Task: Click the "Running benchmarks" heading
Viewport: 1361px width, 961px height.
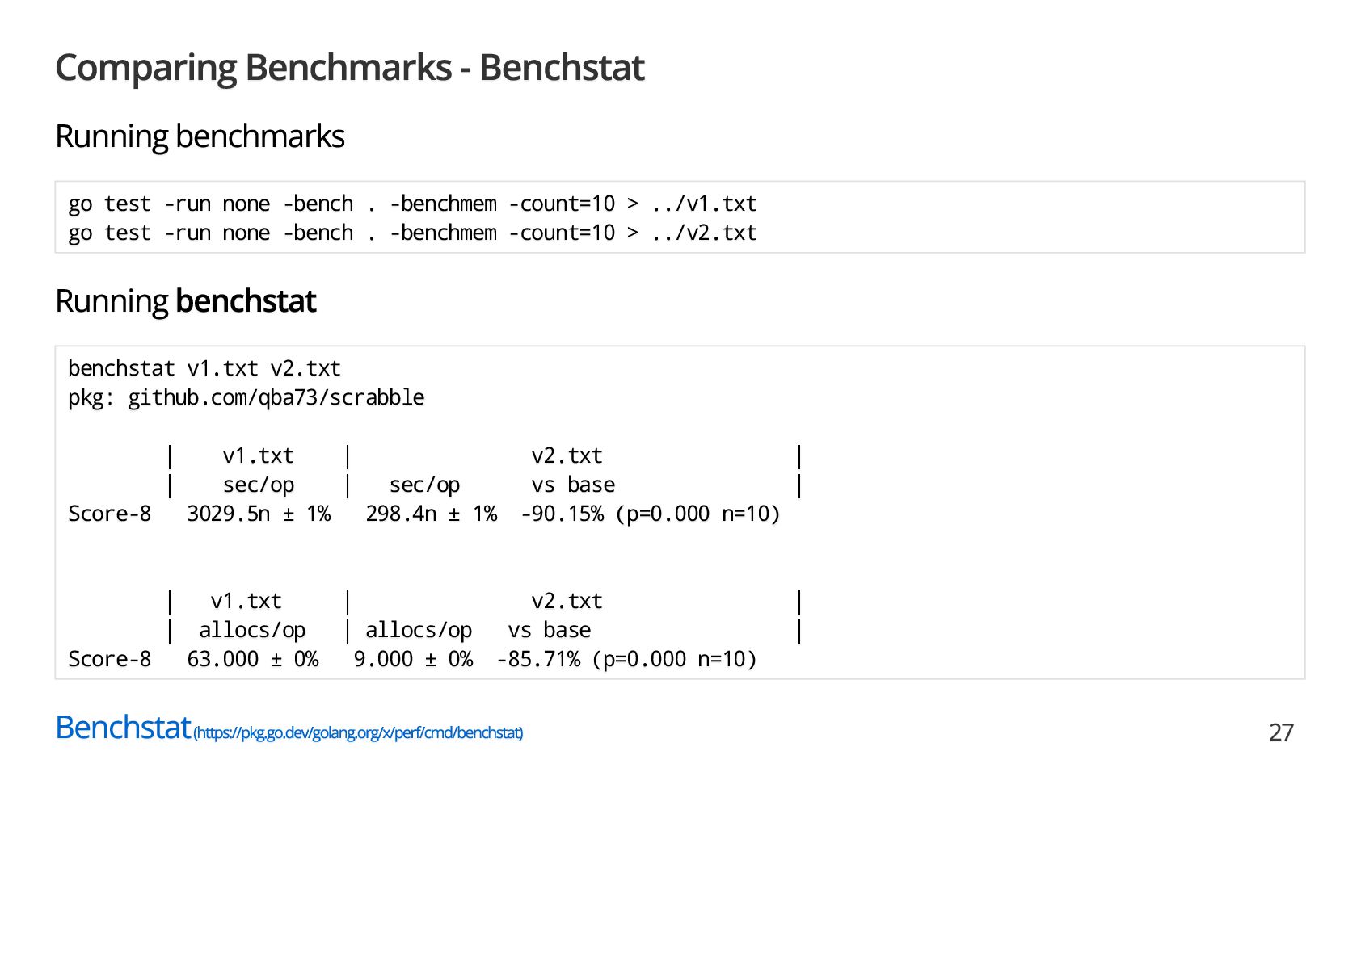Action: 200,136
